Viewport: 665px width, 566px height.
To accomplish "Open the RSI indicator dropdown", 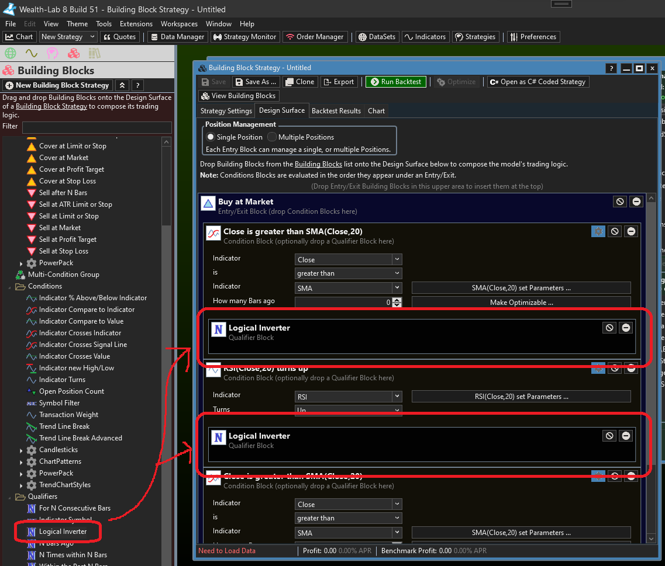I will tap(348, 397).
